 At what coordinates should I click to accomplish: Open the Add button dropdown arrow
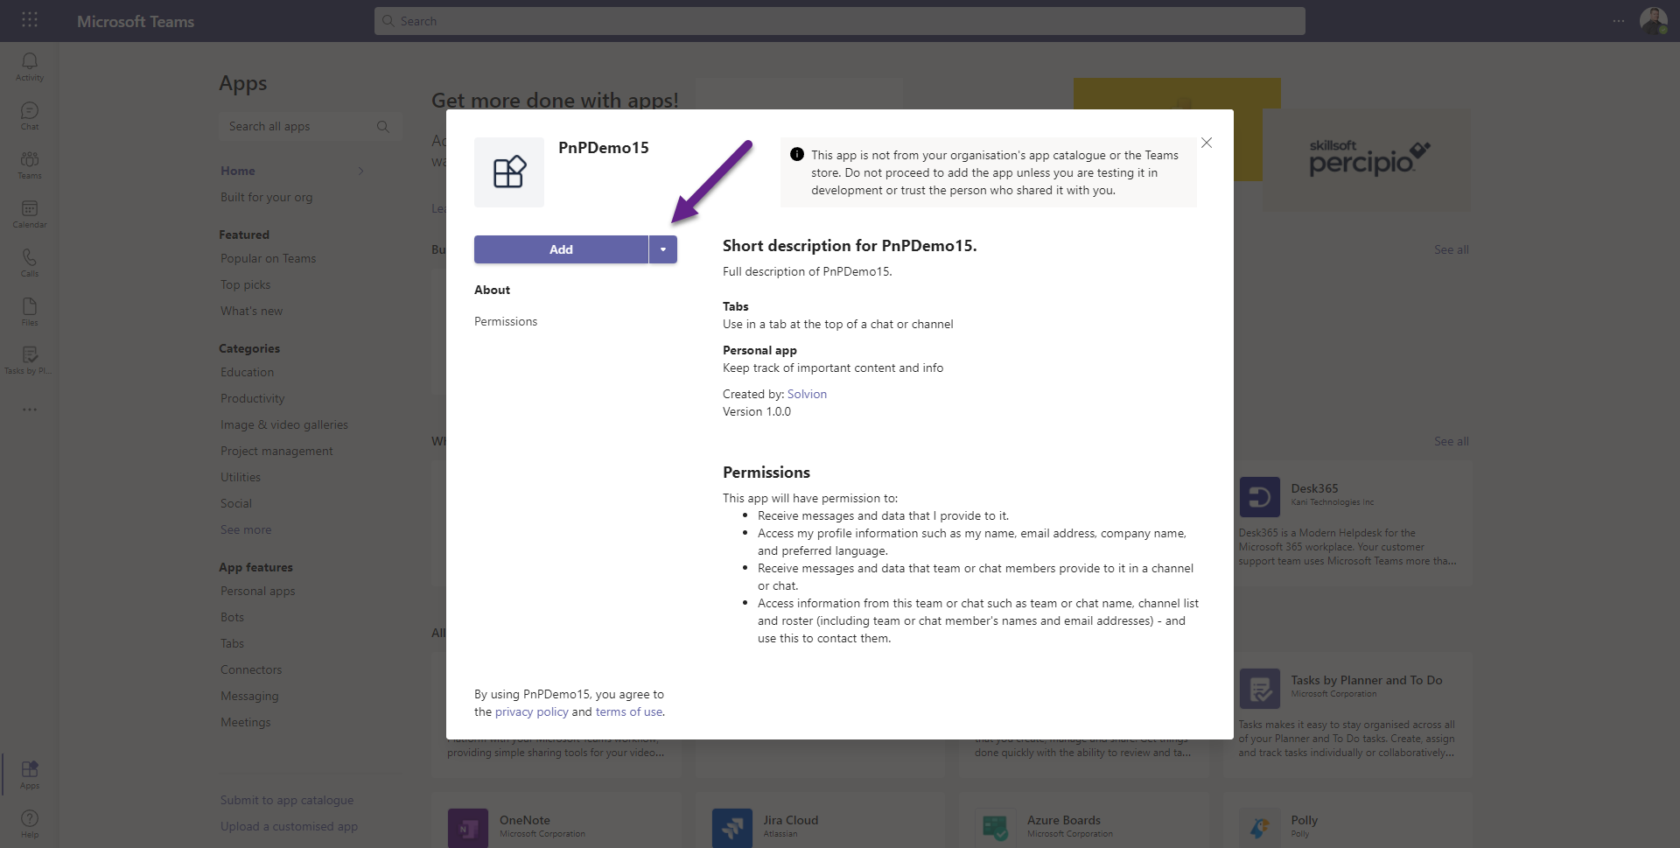pyautogui.click(x=663, y=249)
